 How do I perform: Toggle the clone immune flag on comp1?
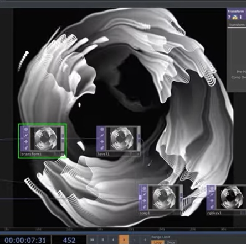(x=145, y=194)
